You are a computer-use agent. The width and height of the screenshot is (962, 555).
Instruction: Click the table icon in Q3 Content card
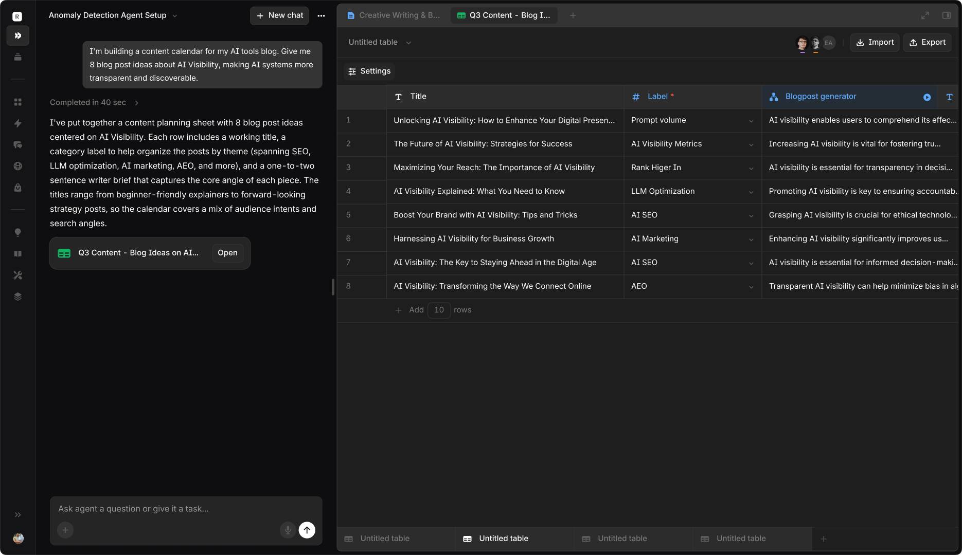(64, 253)
